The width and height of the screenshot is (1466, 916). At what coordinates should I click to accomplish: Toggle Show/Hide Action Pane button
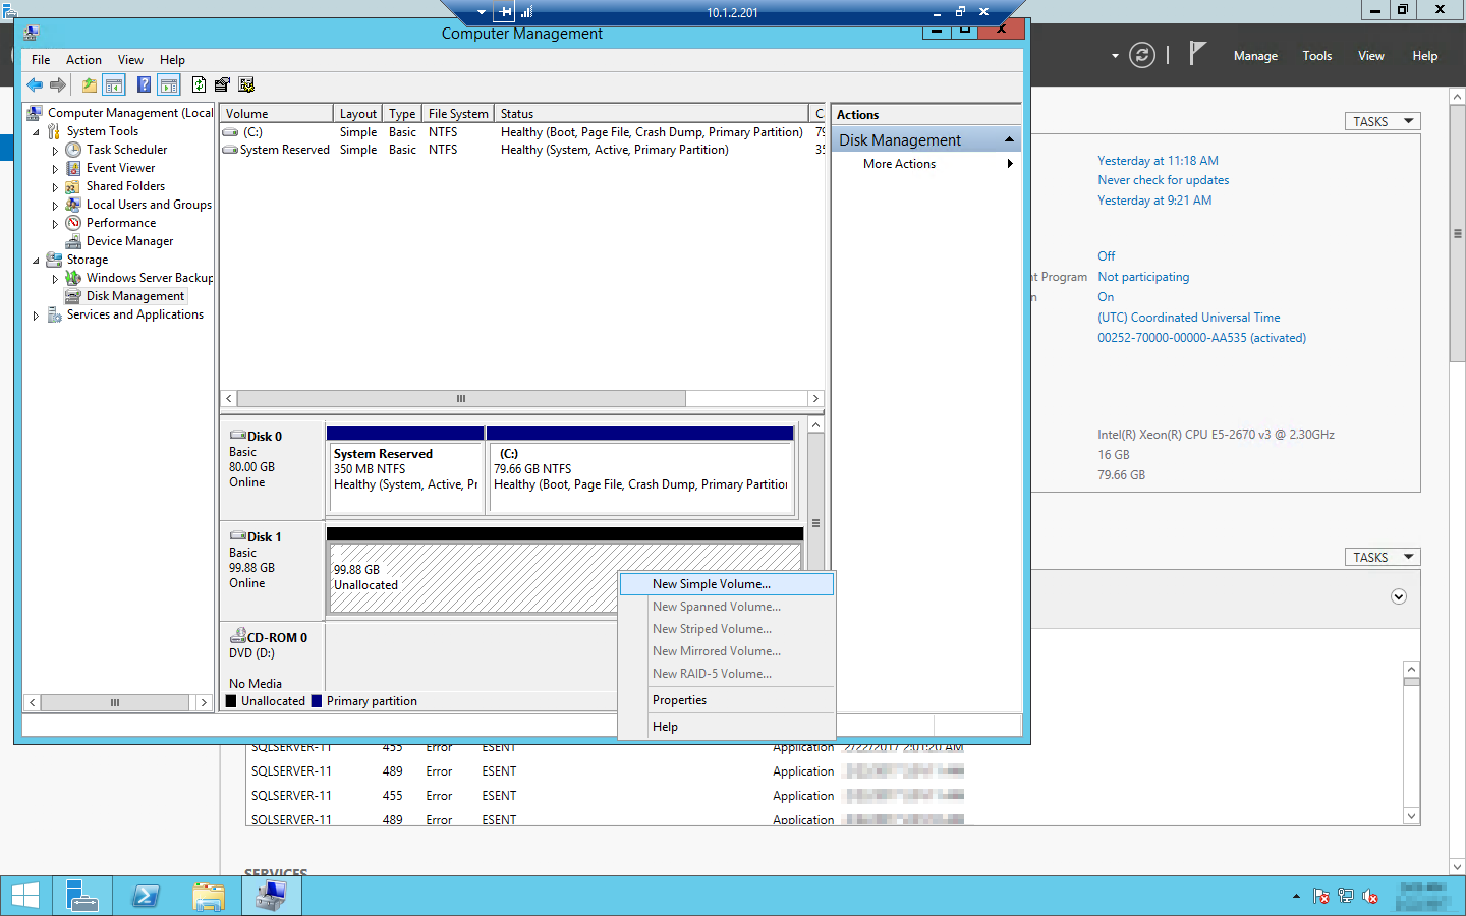point(169,85)
